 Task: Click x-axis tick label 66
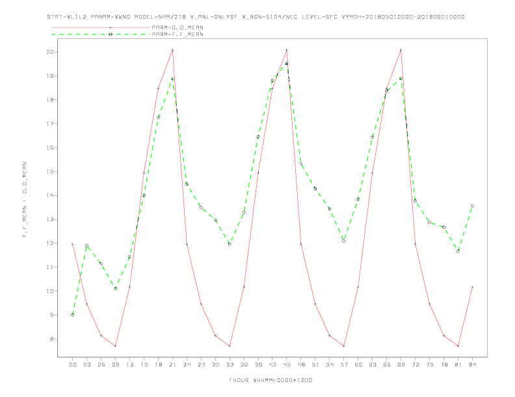click(387, 365)
